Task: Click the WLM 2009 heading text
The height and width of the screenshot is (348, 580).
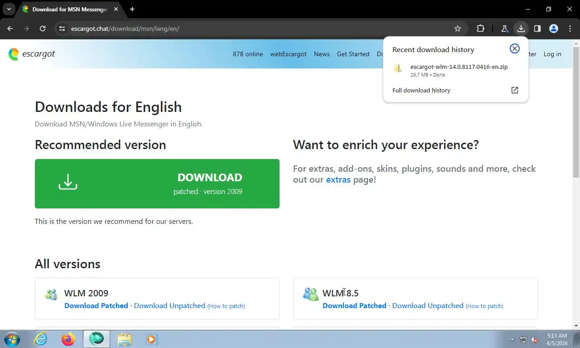Action: point(86,293)
